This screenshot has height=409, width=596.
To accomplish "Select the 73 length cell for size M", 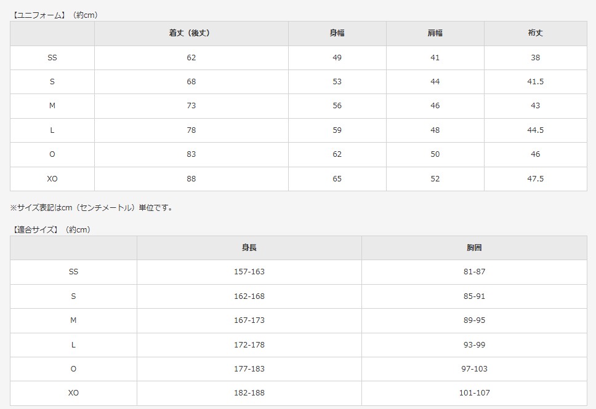I will click(x=191, y=106).
